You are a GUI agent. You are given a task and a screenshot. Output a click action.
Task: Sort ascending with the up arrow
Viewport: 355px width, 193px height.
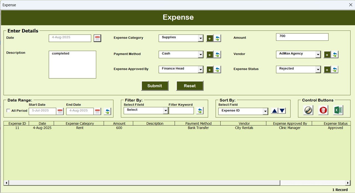(x=274, y=111)
